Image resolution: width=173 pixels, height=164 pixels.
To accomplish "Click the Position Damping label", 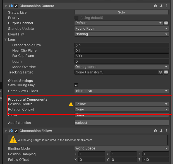I will (x=22, y=154).
